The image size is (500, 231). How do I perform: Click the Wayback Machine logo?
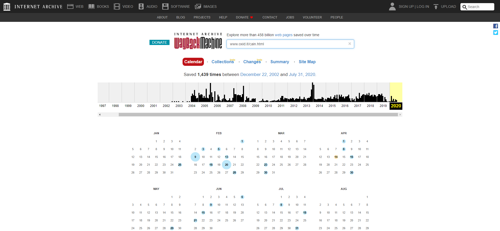pyautogui.click(x=198, y=41)
